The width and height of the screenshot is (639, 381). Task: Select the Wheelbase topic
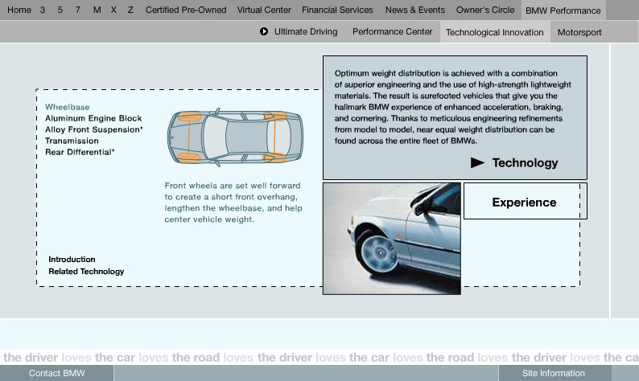68,107
